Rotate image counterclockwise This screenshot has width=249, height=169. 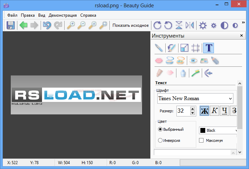(168, 25)
